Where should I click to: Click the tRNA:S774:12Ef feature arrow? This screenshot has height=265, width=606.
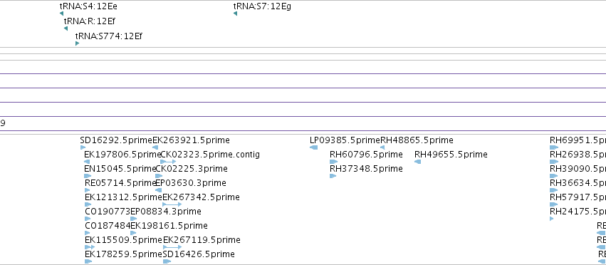pos(78,43)
